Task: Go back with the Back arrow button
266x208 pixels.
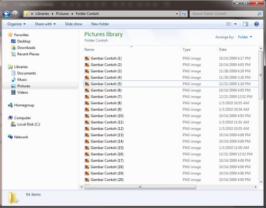Action: point(6,14)
